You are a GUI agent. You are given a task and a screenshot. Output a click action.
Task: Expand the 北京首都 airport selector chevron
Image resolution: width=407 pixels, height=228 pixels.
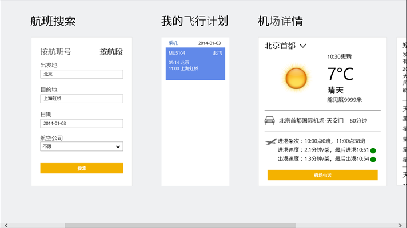point(303,46)
